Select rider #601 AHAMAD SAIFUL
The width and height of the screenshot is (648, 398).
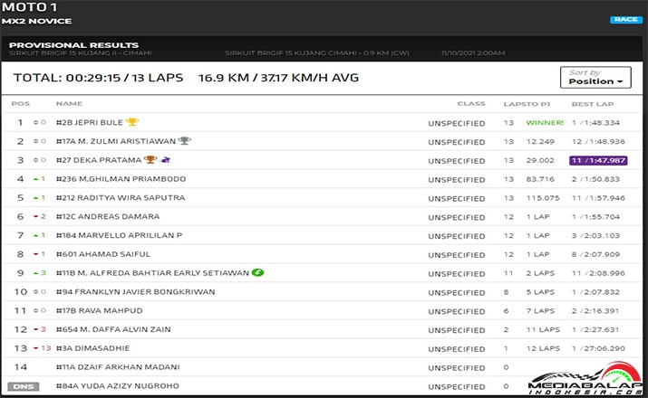[103, 254]
